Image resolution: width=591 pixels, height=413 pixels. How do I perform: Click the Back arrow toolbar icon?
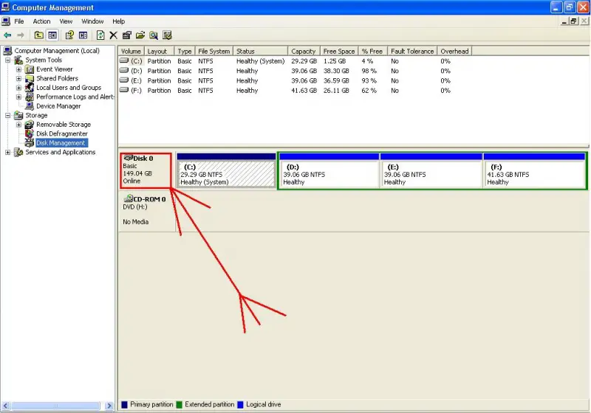[x=7, y=35]
